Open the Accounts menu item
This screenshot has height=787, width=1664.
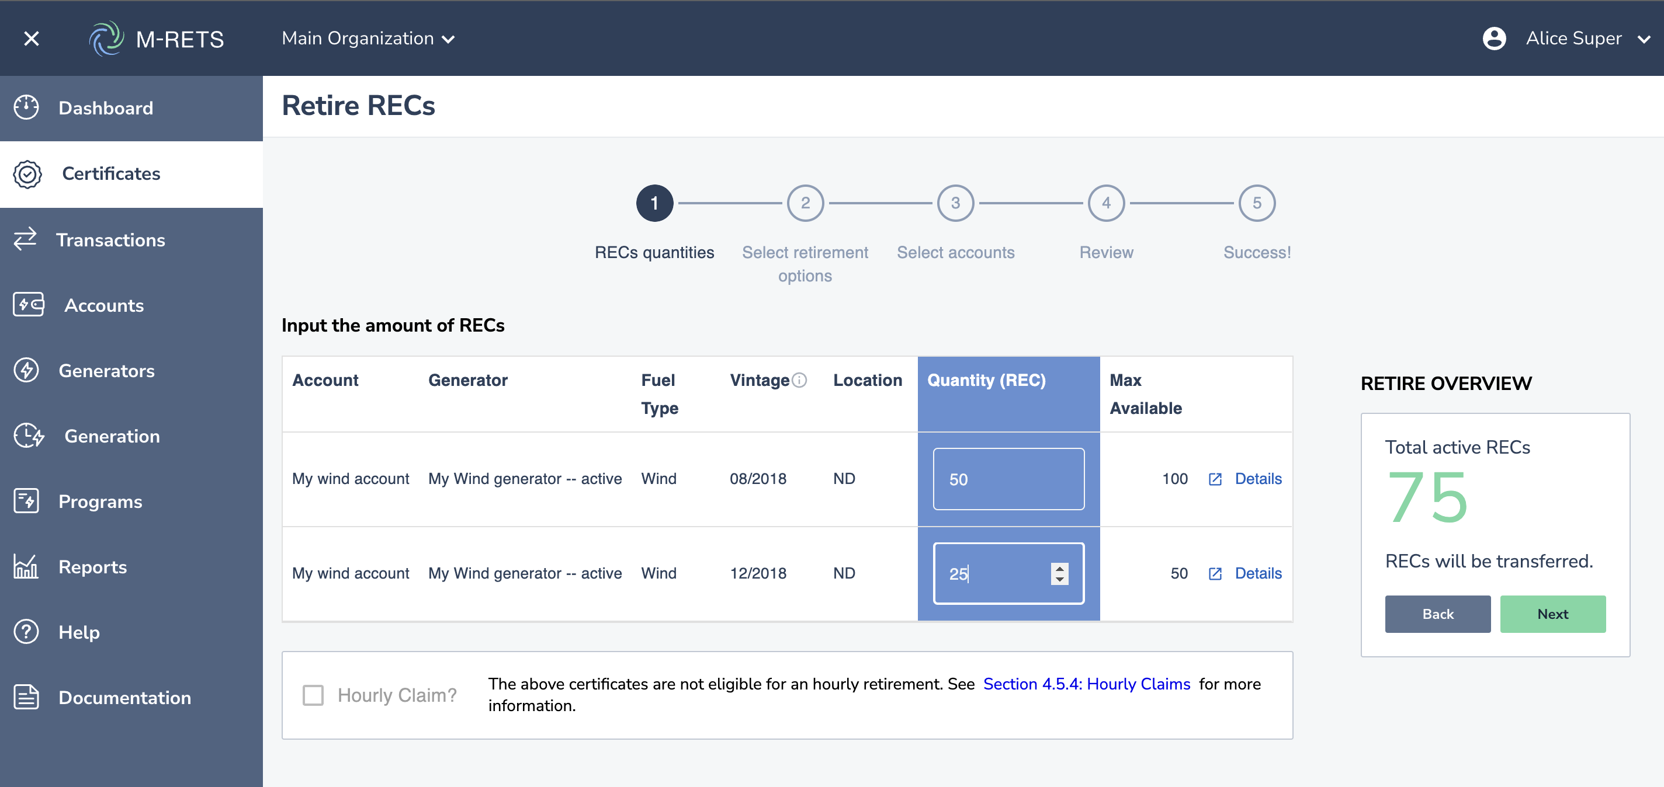click(103, 305)
